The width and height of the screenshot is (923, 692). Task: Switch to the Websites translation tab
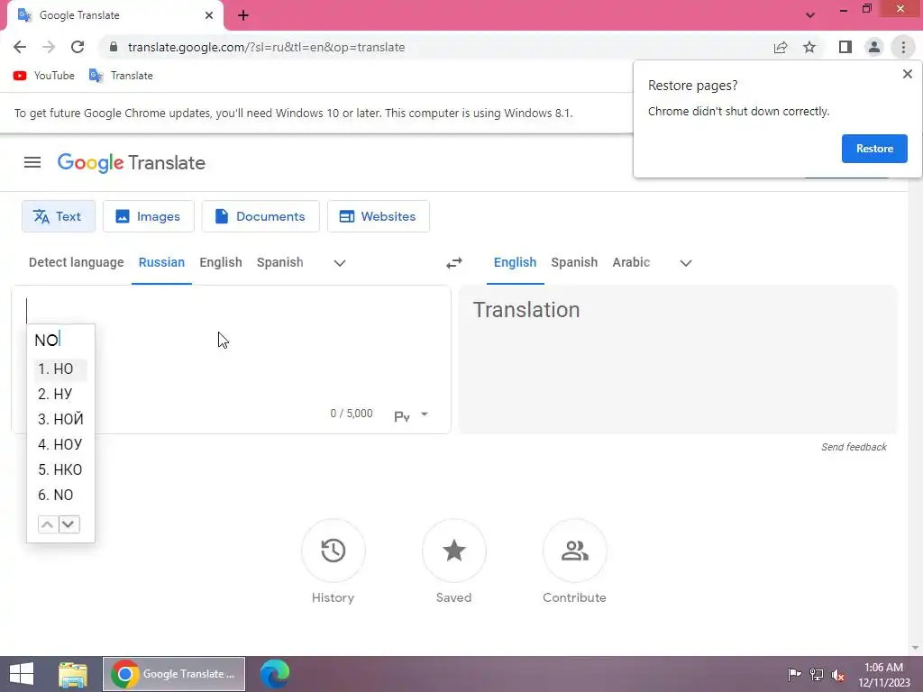coord(378,216)
